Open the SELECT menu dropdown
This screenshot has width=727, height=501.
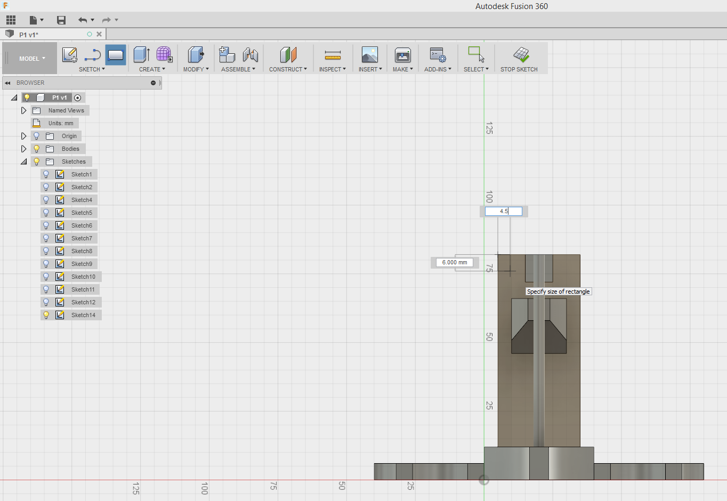pos(476,69)
